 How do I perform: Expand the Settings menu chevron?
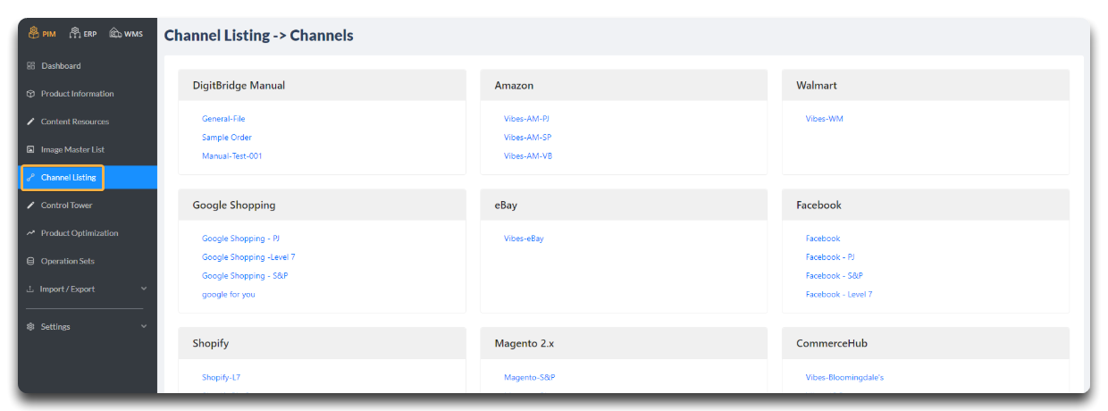point(144,326)
